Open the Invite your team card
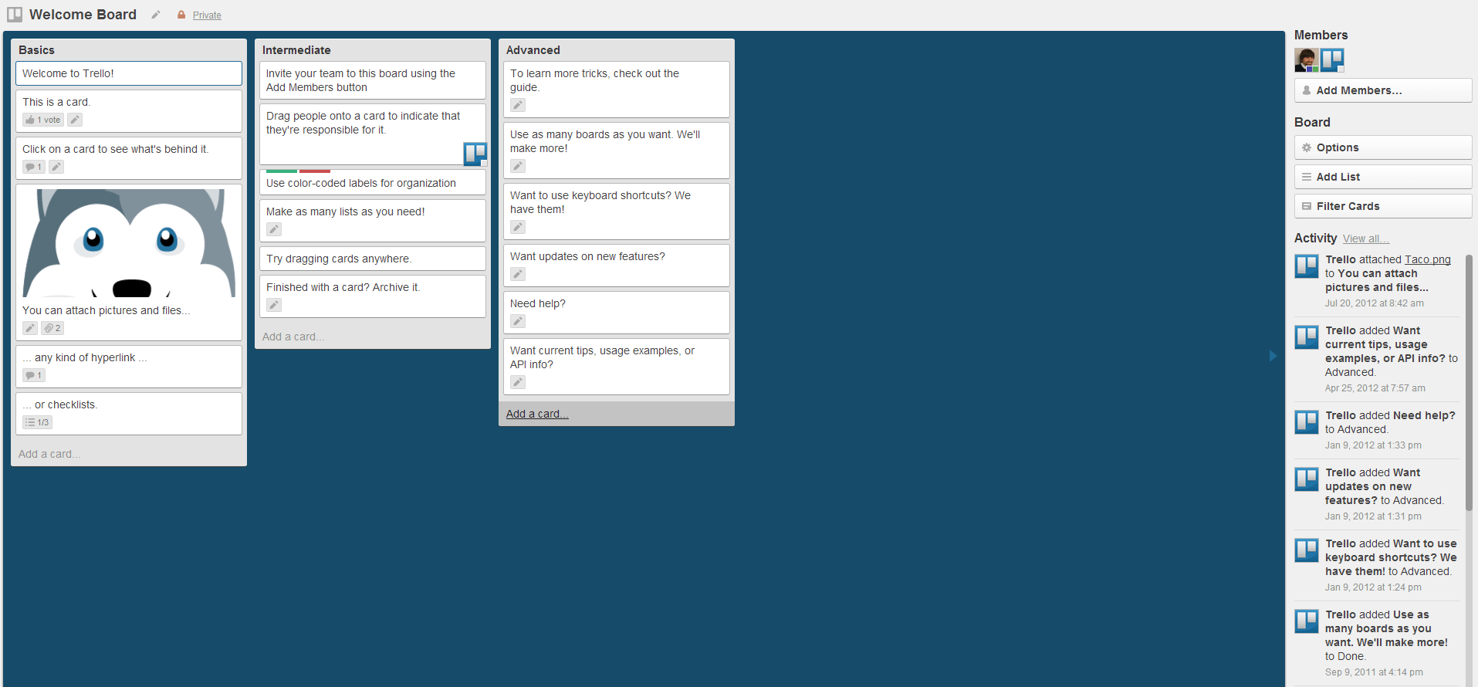1478x687 pixels. (373, 80)
